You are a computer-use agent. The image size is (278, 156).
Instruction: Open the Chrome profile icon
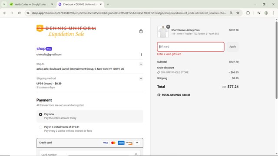[x=266, y=13]
